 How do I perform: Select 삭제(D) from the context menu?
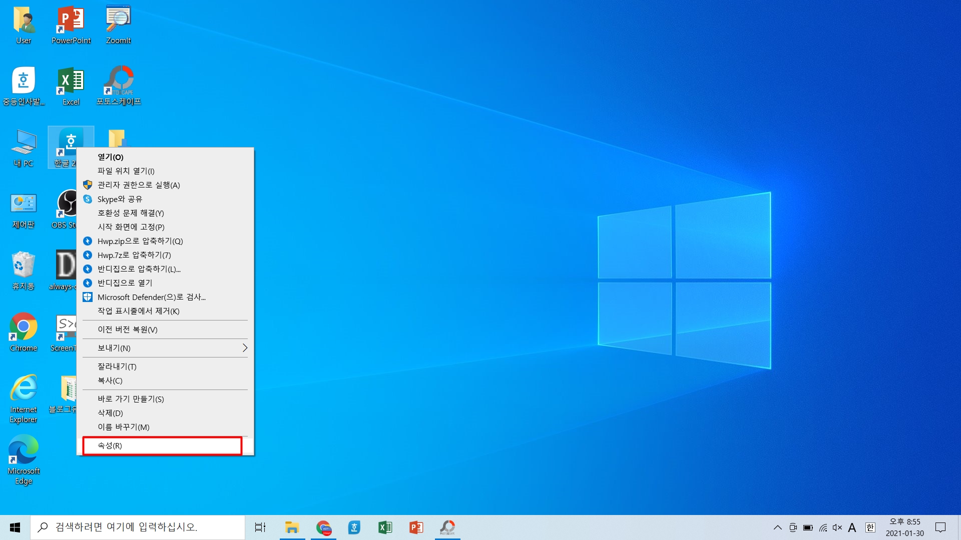point(110,413)
